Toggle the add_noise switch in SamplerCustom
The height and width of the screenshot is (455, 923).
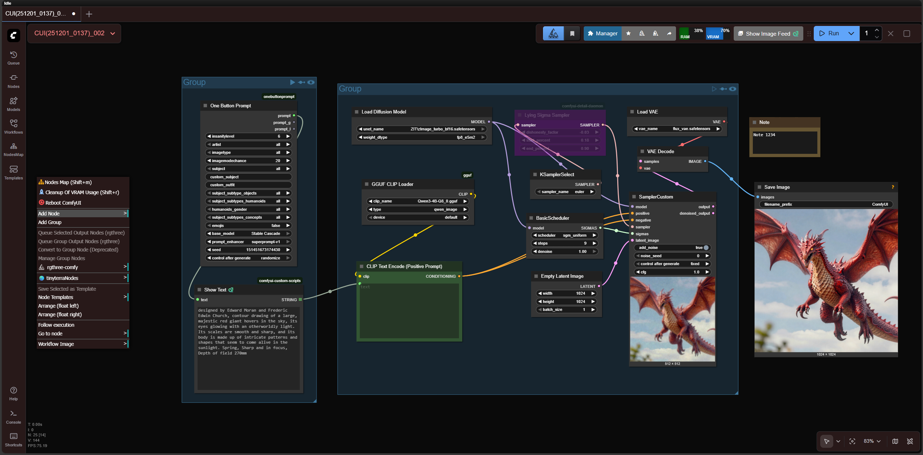[x=706, y=248]
